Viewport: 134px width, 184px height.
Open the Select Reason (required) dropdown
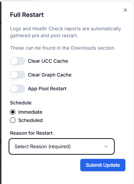62,146
